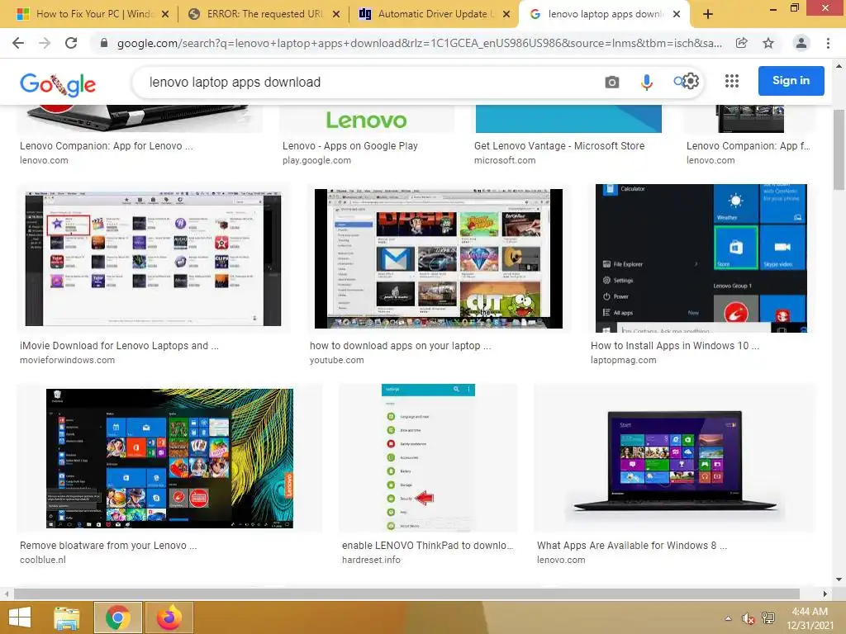Click 'hardreset.info' source link
Viewport: 846px width, 634px height.
click(371, 560)
